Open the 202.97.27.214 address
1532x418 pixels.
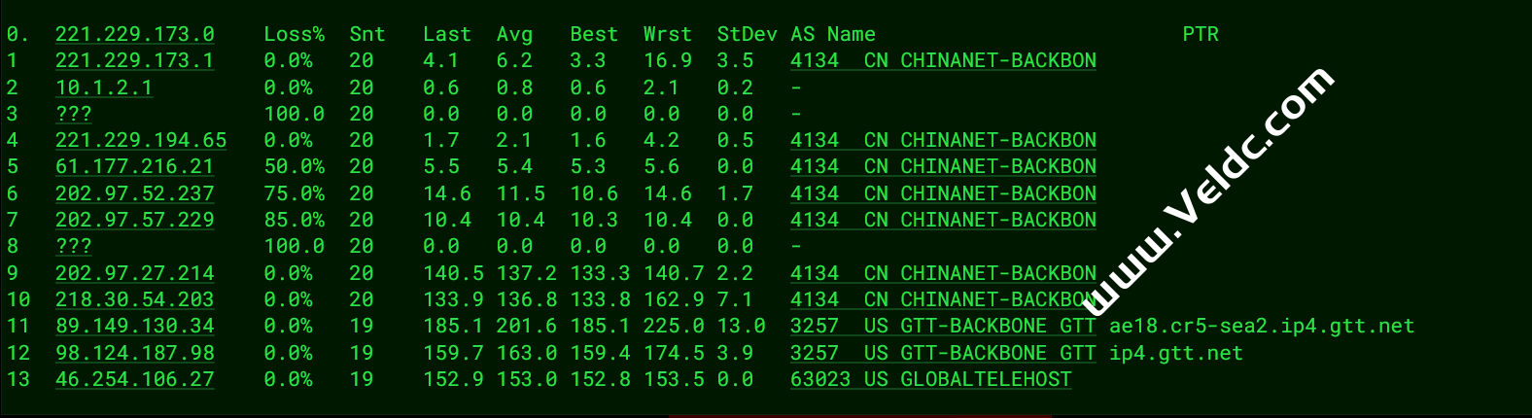pos(134,273)
